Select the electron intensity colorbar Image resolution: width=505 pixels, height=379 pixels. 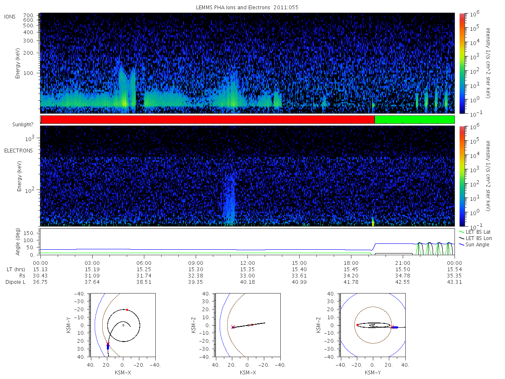click(x=462, y=176)
